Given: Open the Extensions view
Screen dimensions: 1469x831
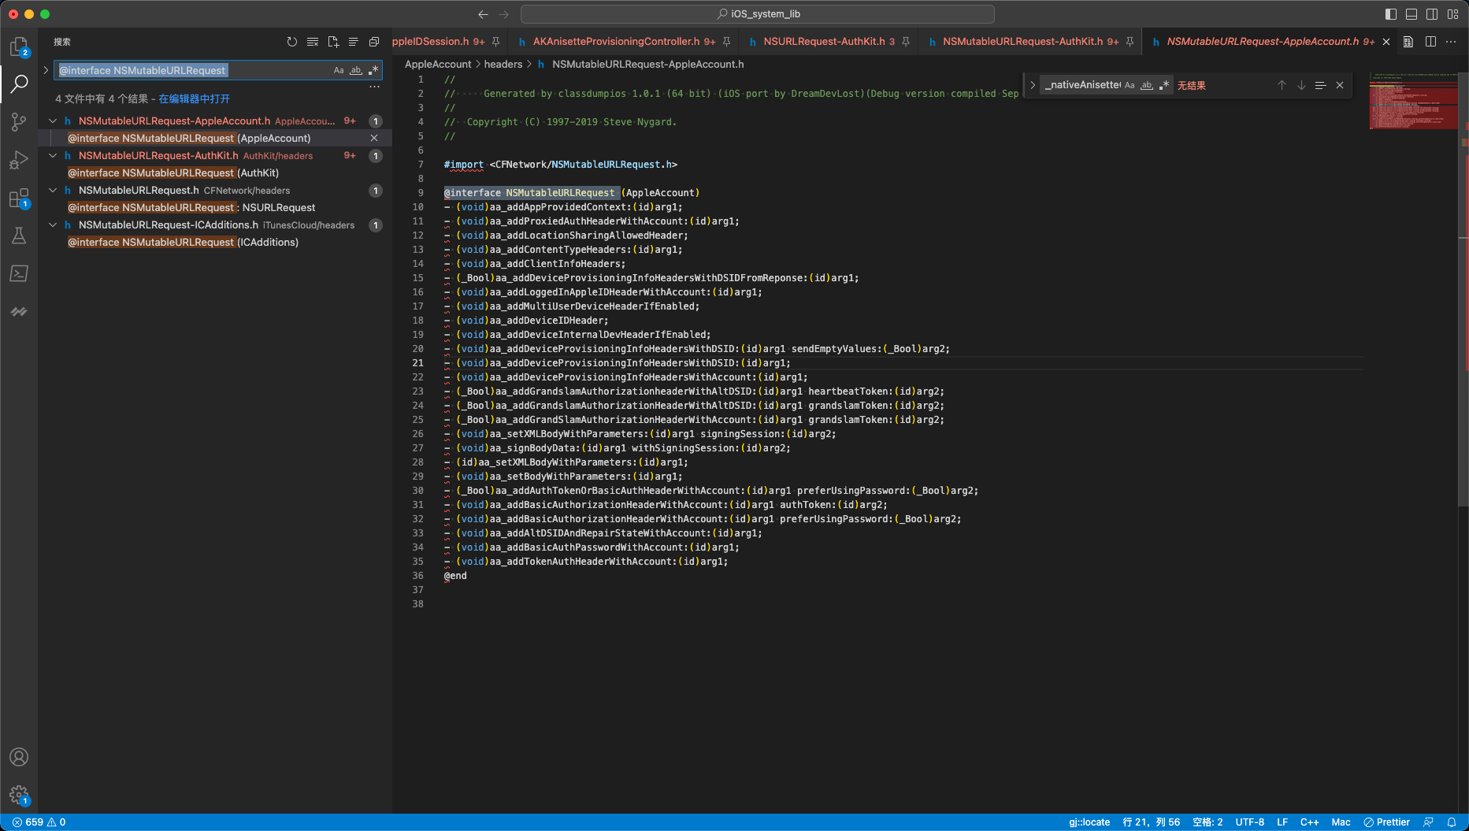Looking at the screenshot, I should [19, 198].
